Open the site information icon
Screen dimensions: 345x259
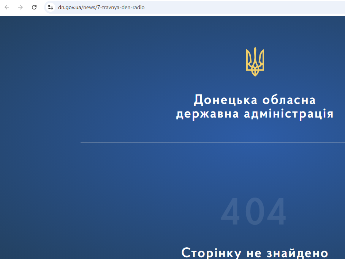coord(51,7)
